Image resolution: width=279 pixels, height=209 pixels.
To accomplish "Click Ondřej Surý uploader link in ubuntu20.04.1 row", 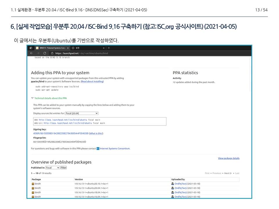I will coord(180,188).
